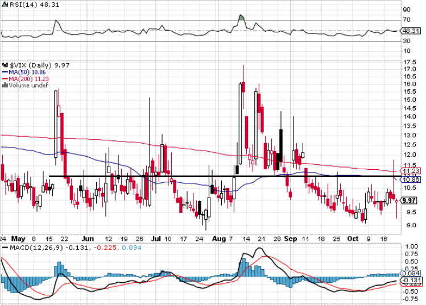Click the Jun label on date axis
The width and height of the screenshot is (426, 305).
click(88, 239)
